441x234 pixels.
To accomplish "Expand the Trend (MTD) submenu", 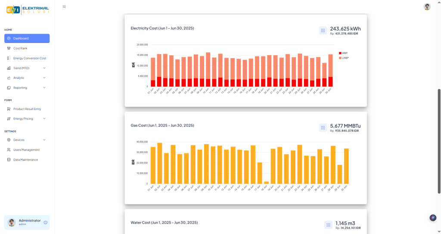I will (x=27, y=68).
